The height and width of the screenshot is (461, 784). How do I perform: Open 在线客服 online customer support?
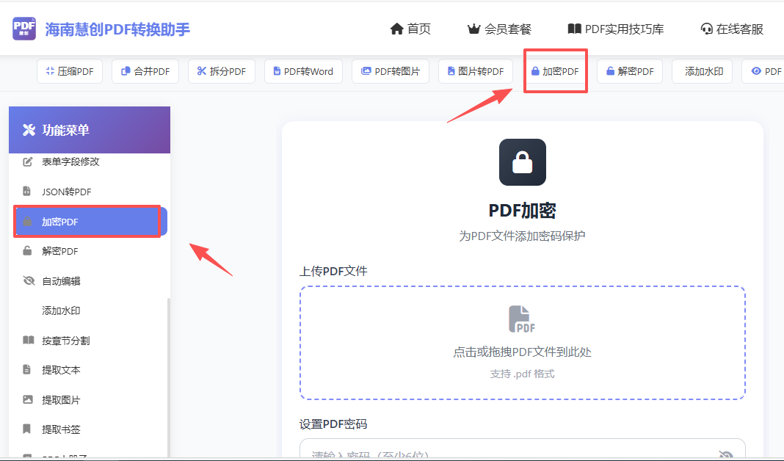pyautogui.click(x=732, y=29)
